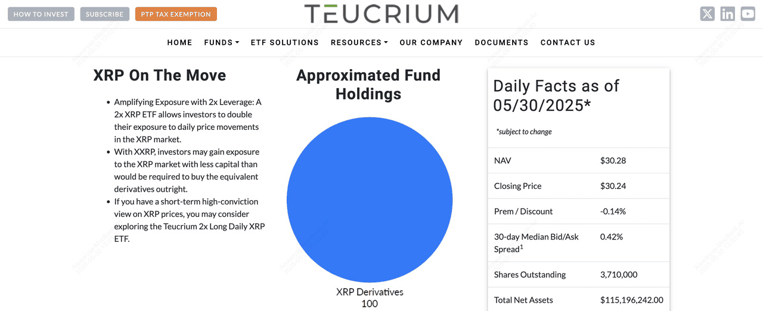Click the Daily Facts heading

tap(556, 95)
